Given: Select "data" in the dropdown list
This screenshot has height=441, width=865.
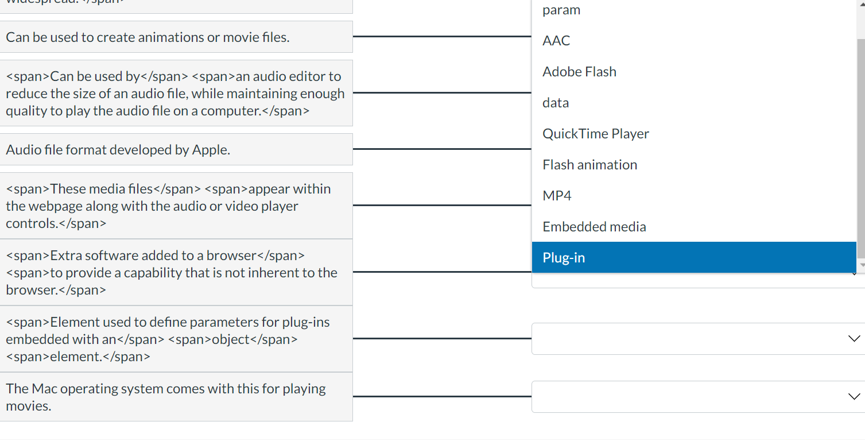Looking at the screenshot, I should (x=556, y=103).
